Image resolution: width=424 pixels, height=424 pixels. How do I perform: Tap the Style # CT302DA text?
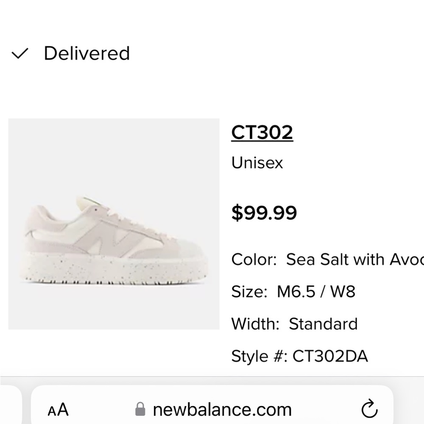coord(300,356)
